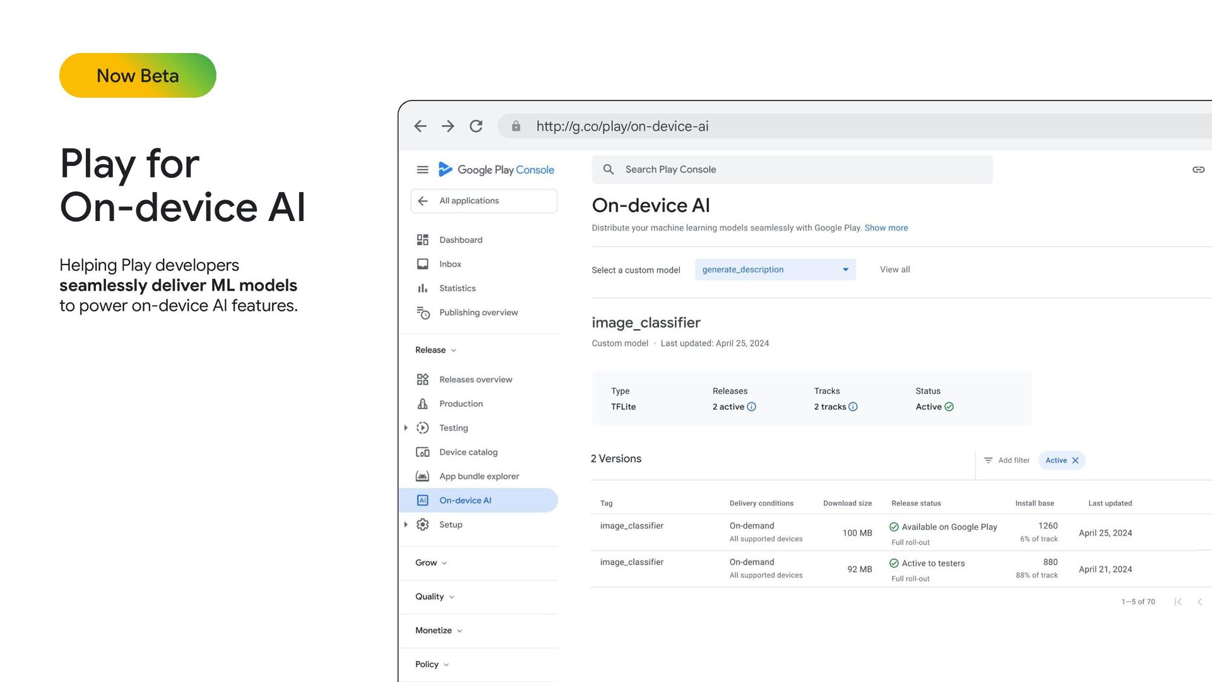Image resolution: width=1212 pixels, height=682 pixels.
Task: Select On-device AI in sidebar
Action: (465, 501)
